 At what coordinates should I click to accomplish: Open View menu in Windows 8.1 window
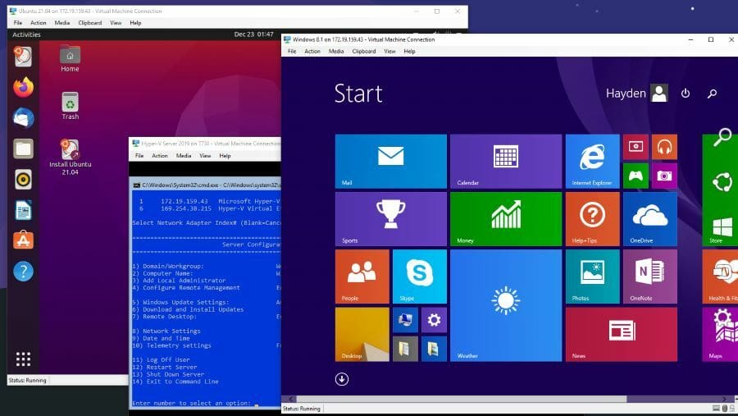[389, 52]
